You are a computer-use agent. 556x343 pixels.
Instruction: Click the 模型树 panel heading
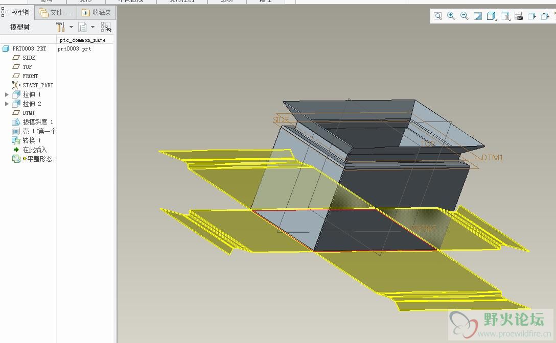20,27
